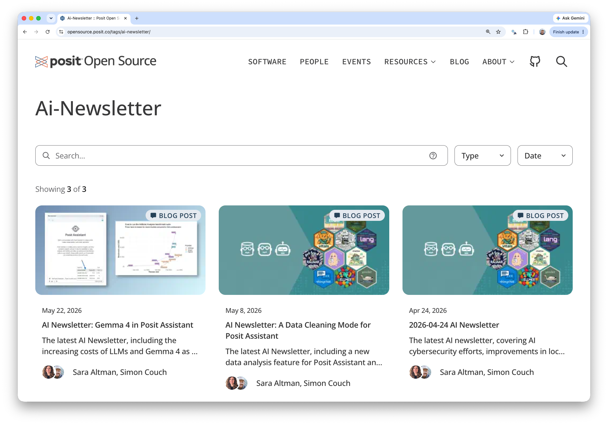Open the GitHub icon link
Image resolution: width=608 pixels, height=425 pixels.
pyautogui.click(x=535, y=61)
